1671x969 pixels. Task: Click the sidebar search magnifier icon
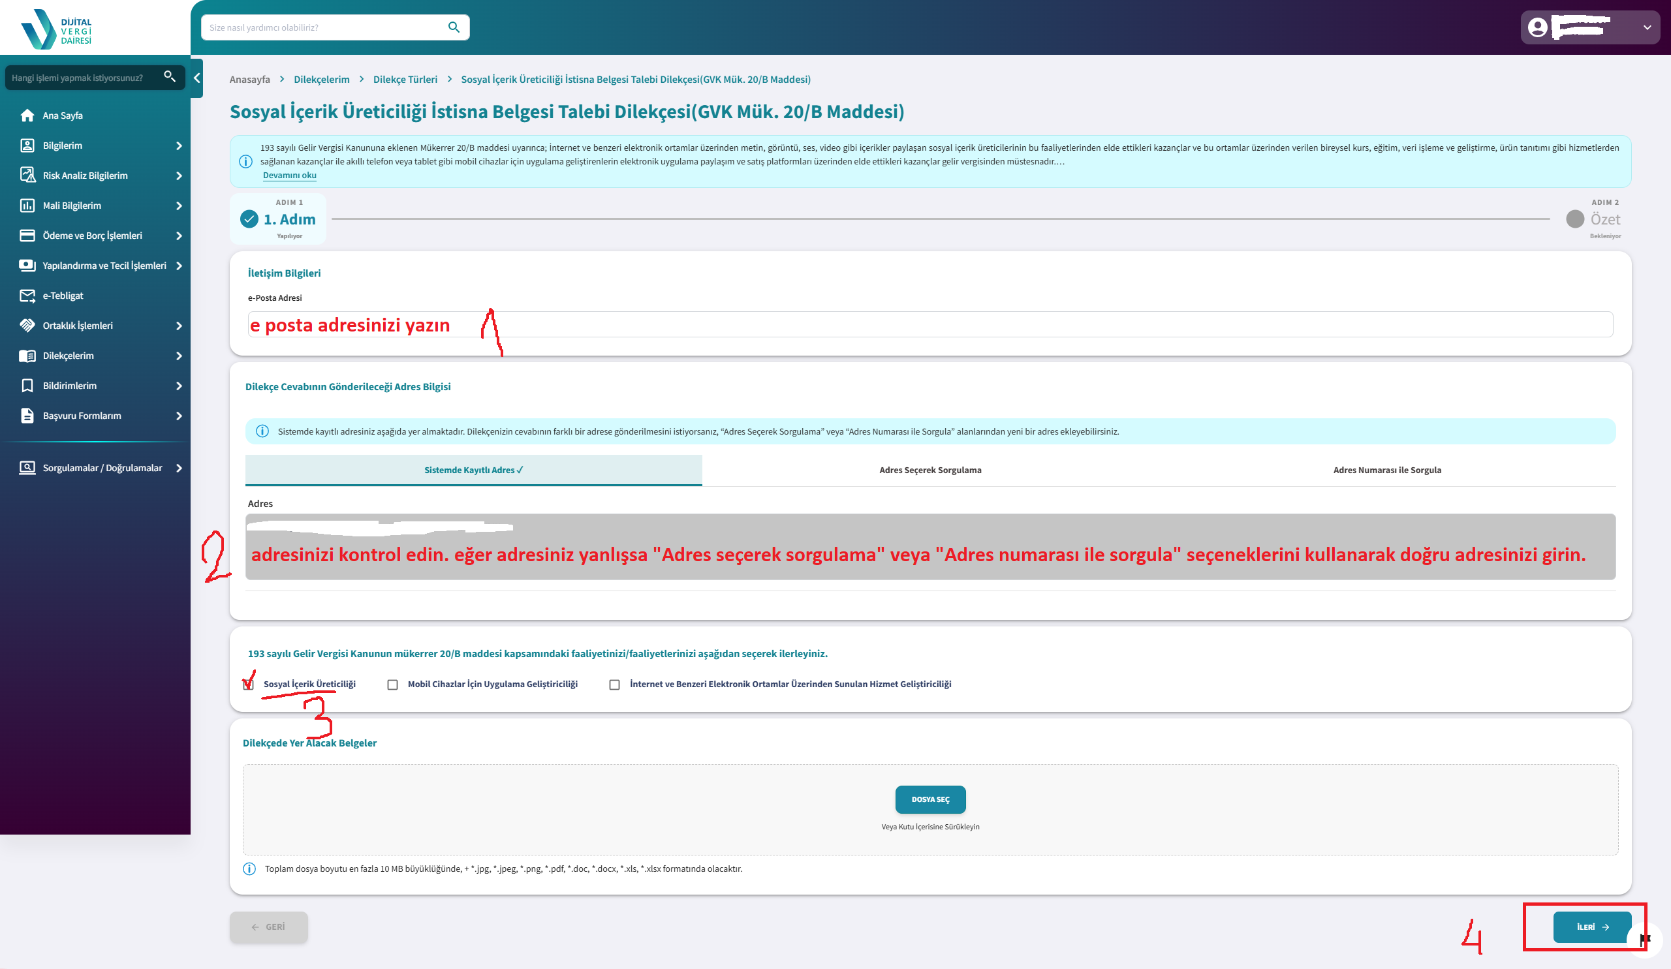pyautogui.click(x=170, y=77)
